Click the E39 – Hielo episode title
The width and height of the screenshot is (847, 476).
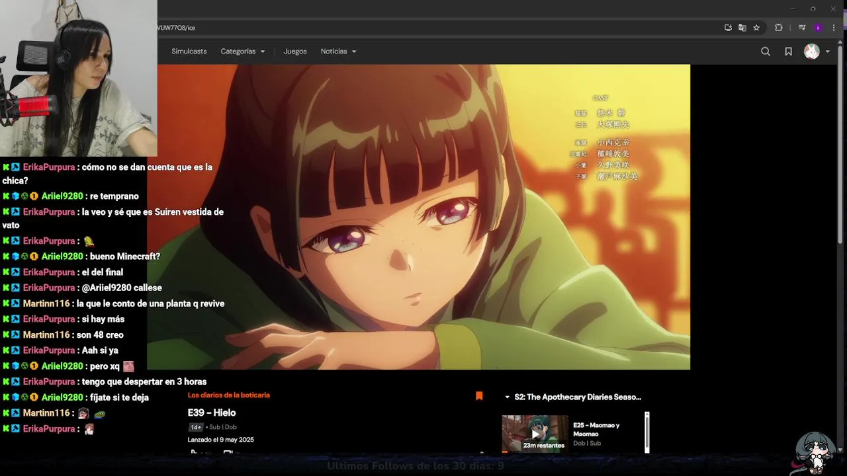point(212,413)
